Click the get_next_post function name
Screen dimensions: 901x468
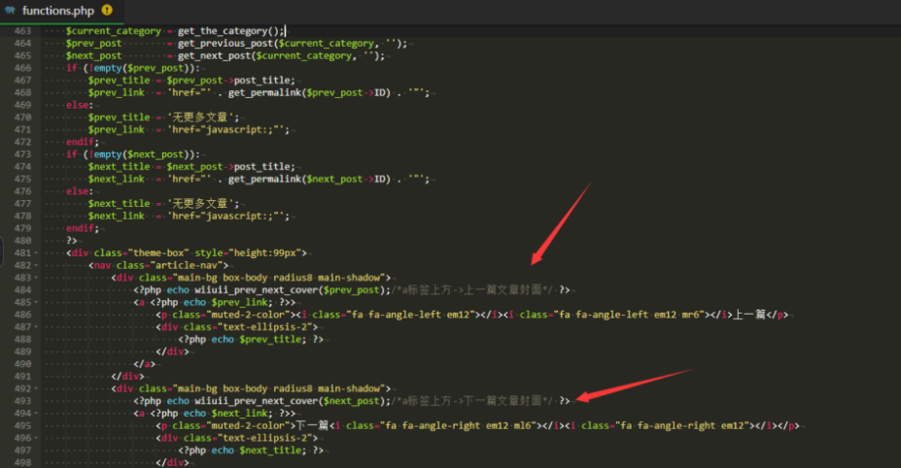(217, 55)
